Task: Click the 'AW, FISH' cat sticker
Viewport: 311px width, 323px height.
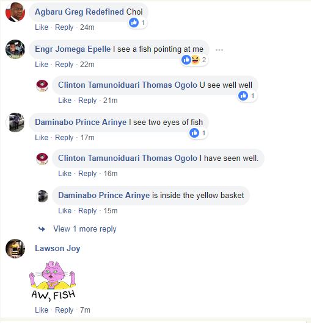Action: coord(53,280)
